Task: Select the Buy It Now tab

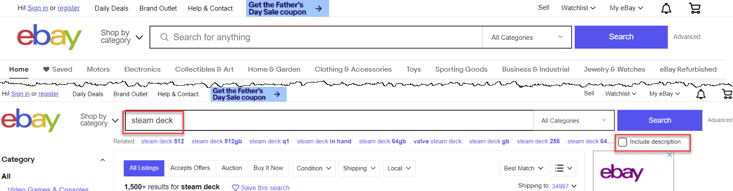Action: click(268, 168)
